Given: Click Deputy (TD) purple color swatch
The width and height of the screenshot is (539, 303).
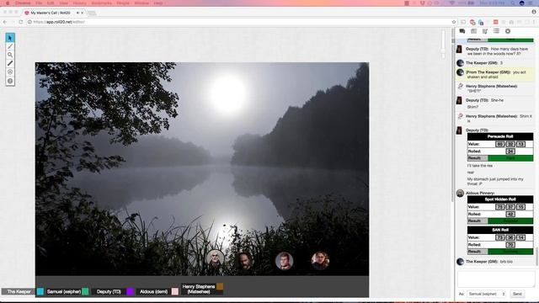Looking at the screenshot, I should click(x=130, y=291).
